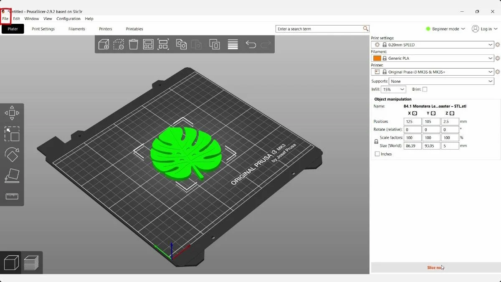Click the Position Y field showing 105
501x282 pixels.
(x=431, y=122)
